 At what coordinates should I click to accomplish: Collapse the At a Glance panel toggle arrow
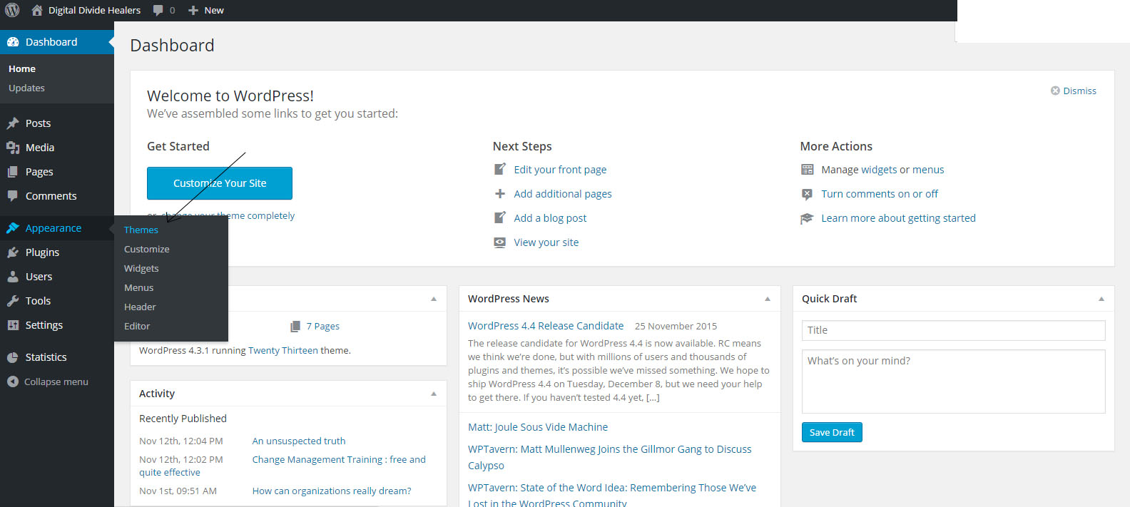click(434, 299)
